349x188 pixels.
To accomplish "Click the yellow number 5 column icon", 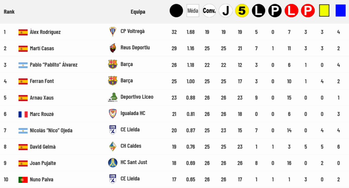I will [242, 11].
